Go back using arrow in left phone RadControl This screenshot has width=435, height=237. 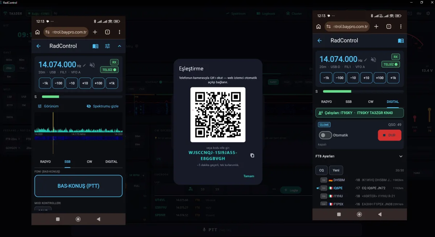(x=38, y=46)
